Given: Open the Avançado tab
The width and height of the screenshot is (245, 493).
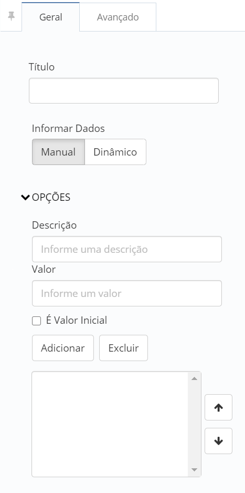Looking at the screenshot, I should click(x=118, y=17).
